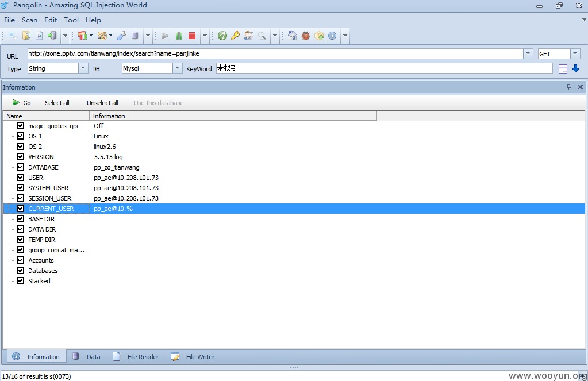
Task: Toggle SYSTEM_USER checkbox
Action: 21,187
